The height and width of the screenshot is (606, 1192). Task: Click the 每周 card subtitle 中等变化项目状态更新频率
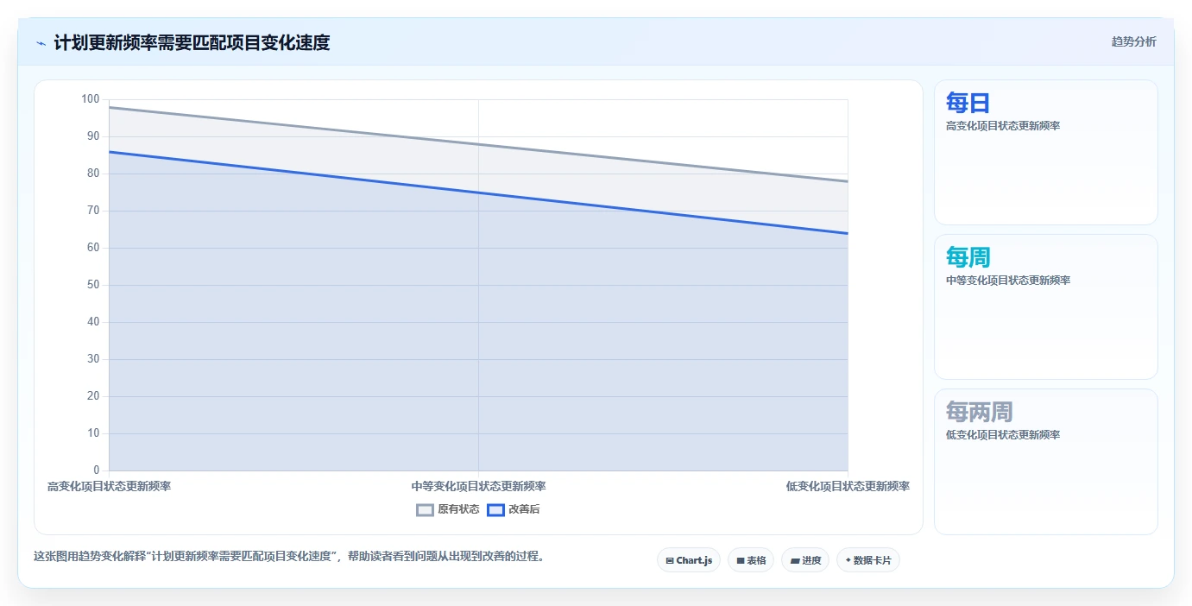pyautogui.click(x=1008, y=281)
